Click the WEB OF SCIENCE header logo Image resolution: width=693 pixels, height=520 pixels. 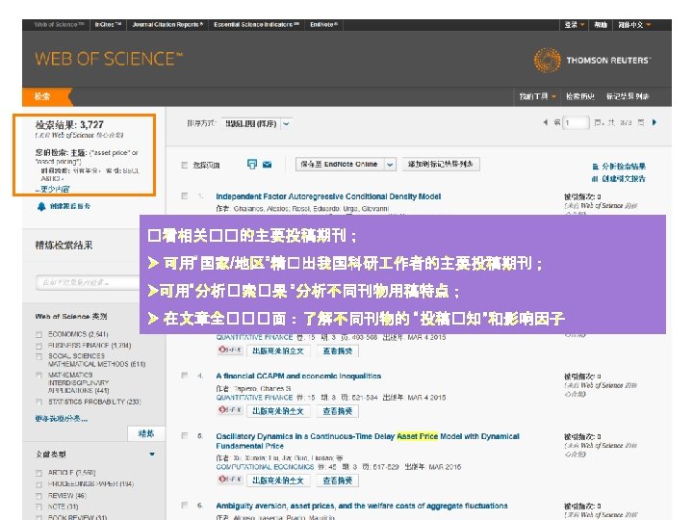pyautogui.click(x=109, y=60)
